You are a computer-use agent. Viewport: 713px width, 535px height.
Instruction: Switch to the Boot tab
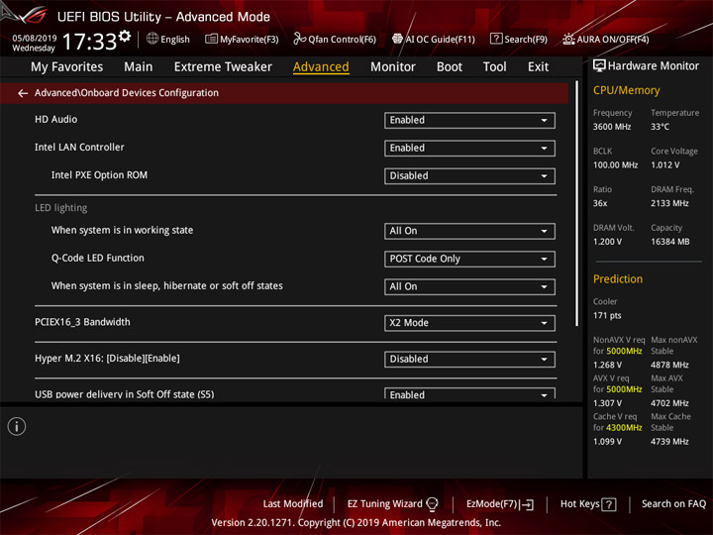coord(450,67)
